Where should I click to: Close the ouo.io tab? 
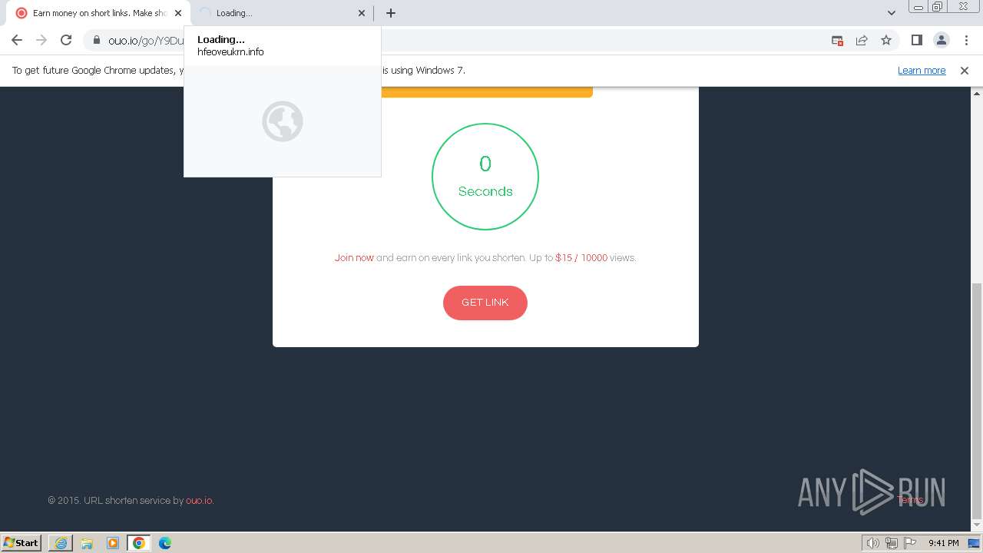(x=177, y=13)
